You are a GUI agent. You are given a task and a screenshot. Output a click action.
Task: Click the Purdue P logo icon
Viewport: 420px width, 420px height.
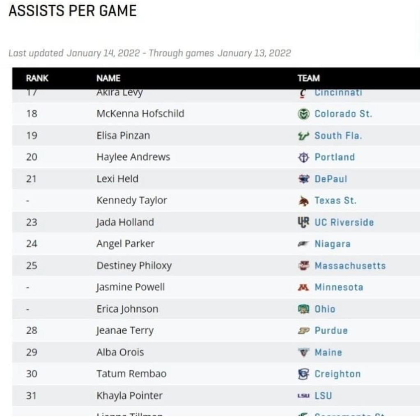pyautogui.click(x=303, y=331)
